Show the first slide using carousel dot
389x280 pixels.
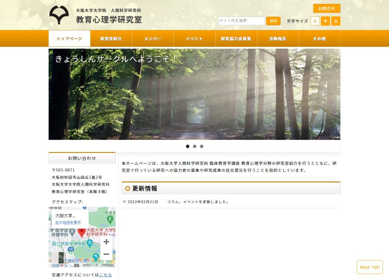[188, 146]
